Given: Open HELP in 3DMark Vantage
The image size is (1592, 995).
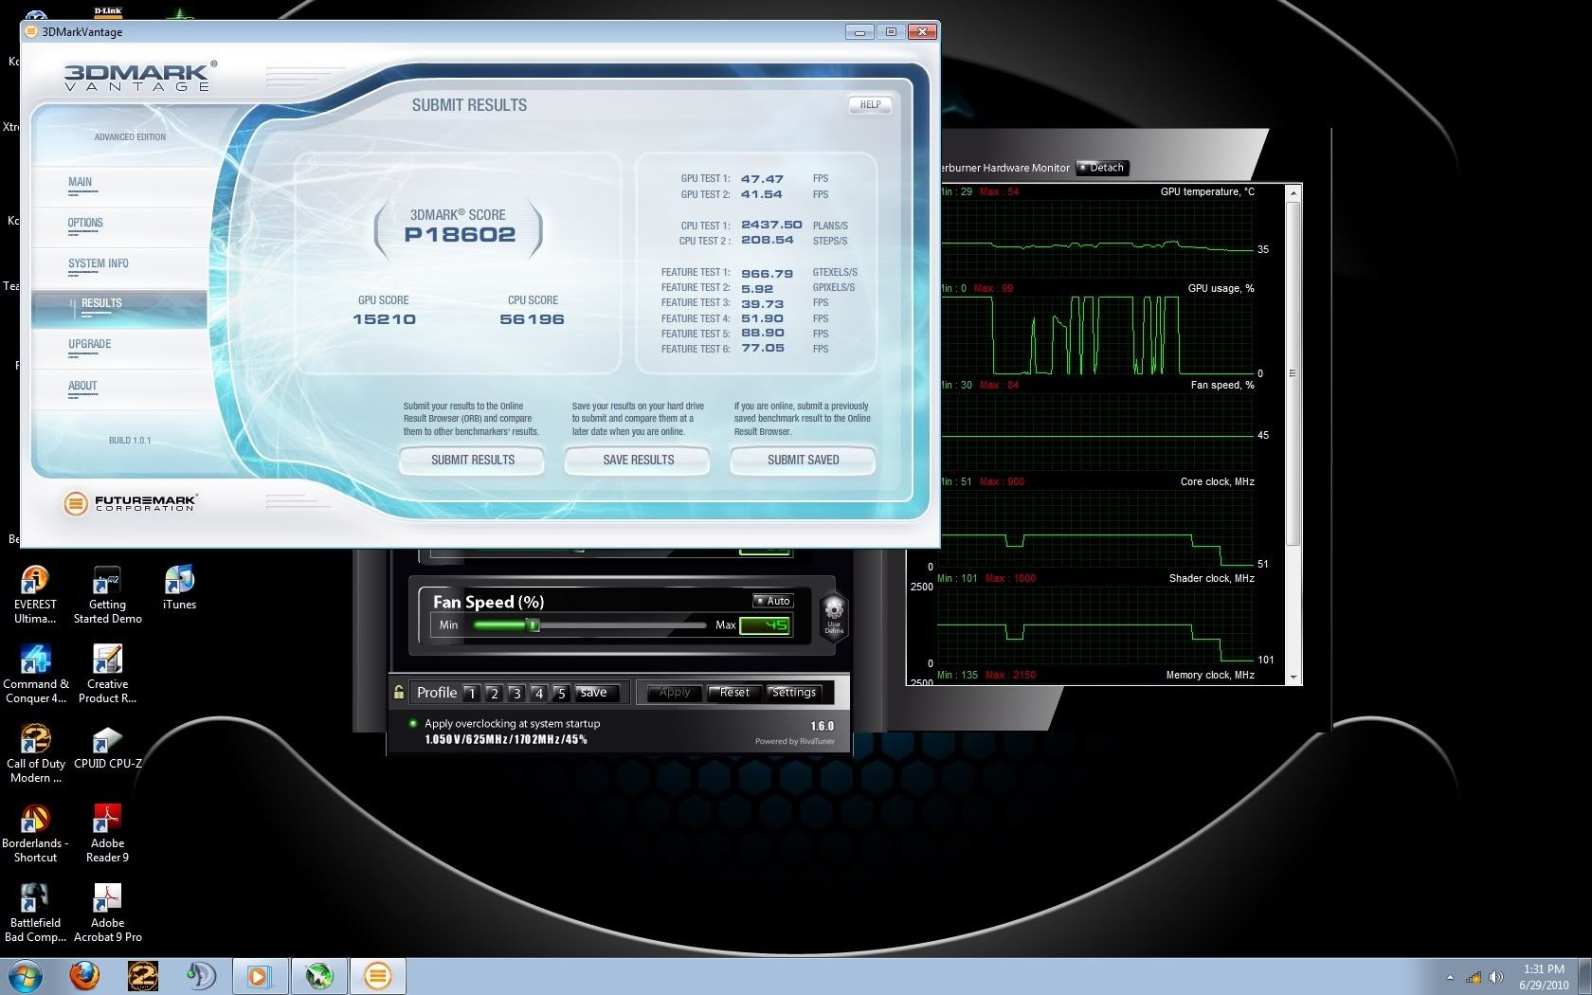Looking at the screenshot, I should tap(870, 105).
